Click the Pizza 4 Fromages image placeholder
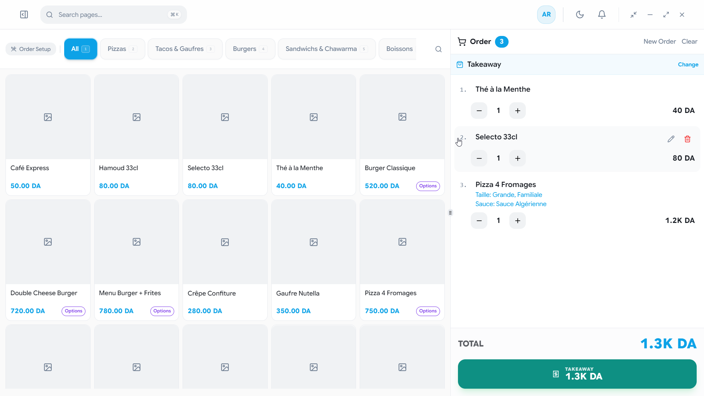Image resolution: width=704 pixels, height=396 pixels. tap(402, 242)
